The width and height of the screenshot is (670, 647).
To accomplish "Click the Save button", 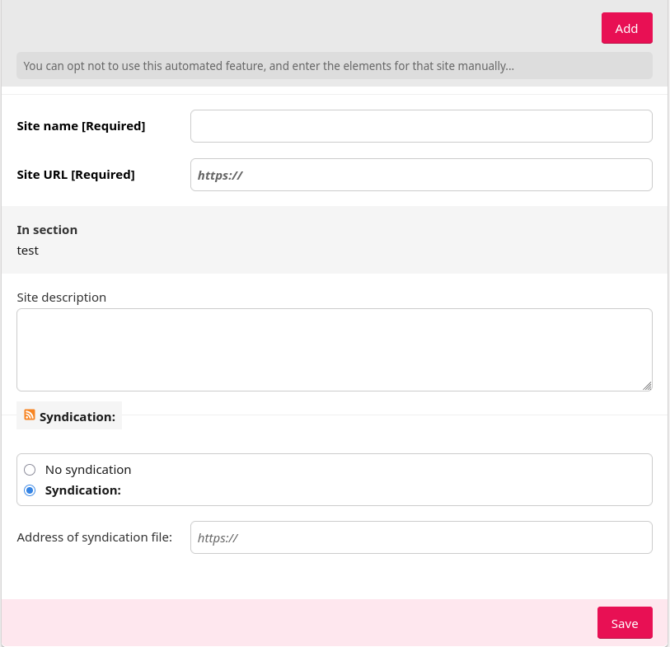I will pos(624,623).
